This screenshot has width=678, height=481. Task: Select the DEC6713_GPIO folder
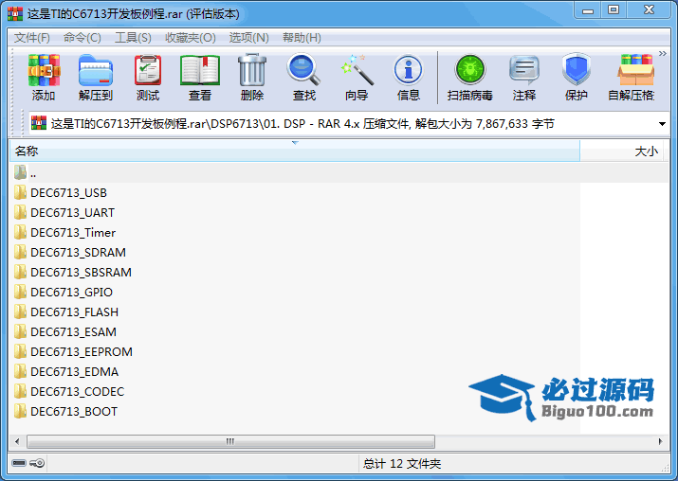pyautogui.click(x=64, y=292)
